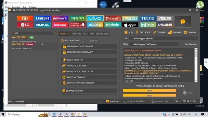Enable the PRELOADER Auth radio button

click(x=62, y=41)
